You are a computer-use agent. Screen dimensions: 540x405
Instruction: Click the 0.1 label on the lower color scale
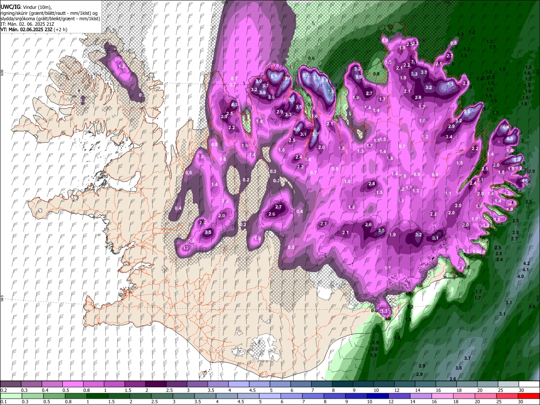pos(4,402)
